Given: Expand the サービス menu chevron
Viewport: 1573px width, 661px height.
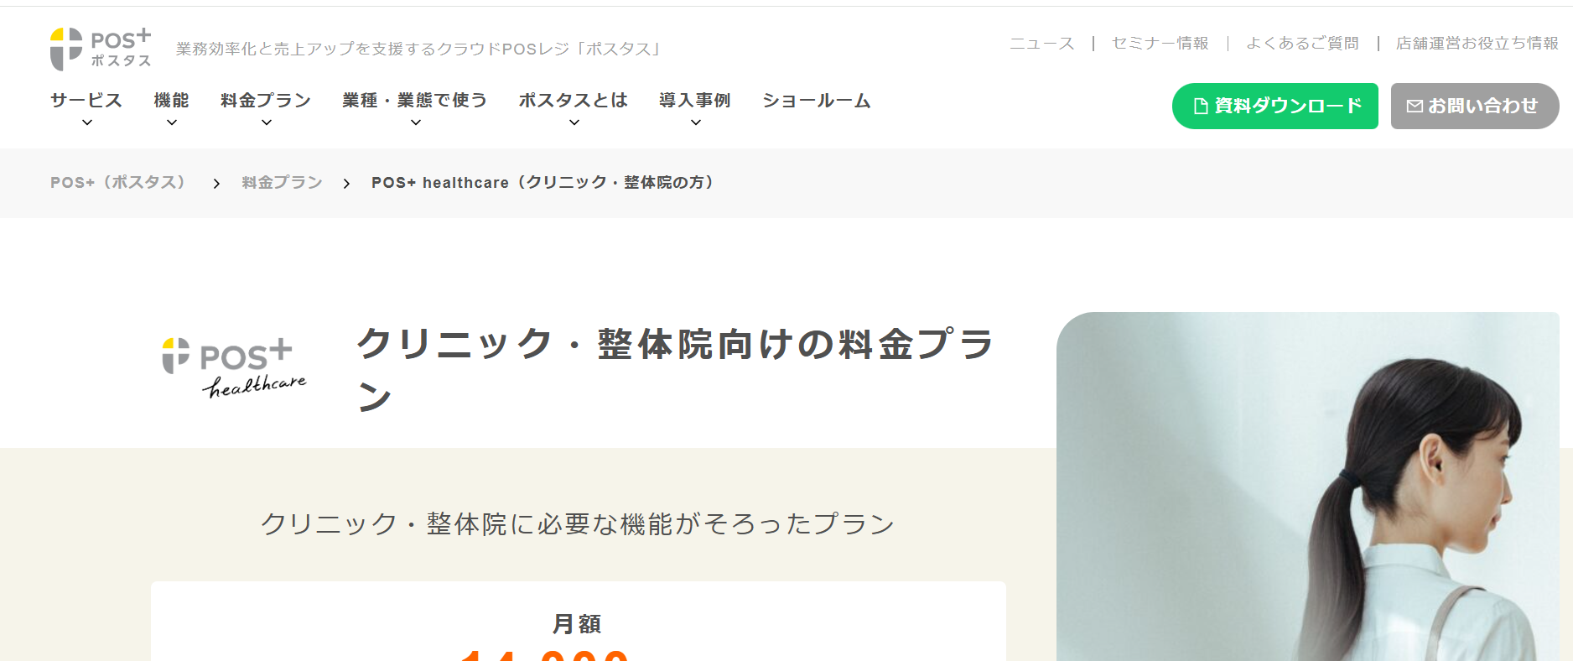Looking at the screenshot, I should tap(86, 122).
